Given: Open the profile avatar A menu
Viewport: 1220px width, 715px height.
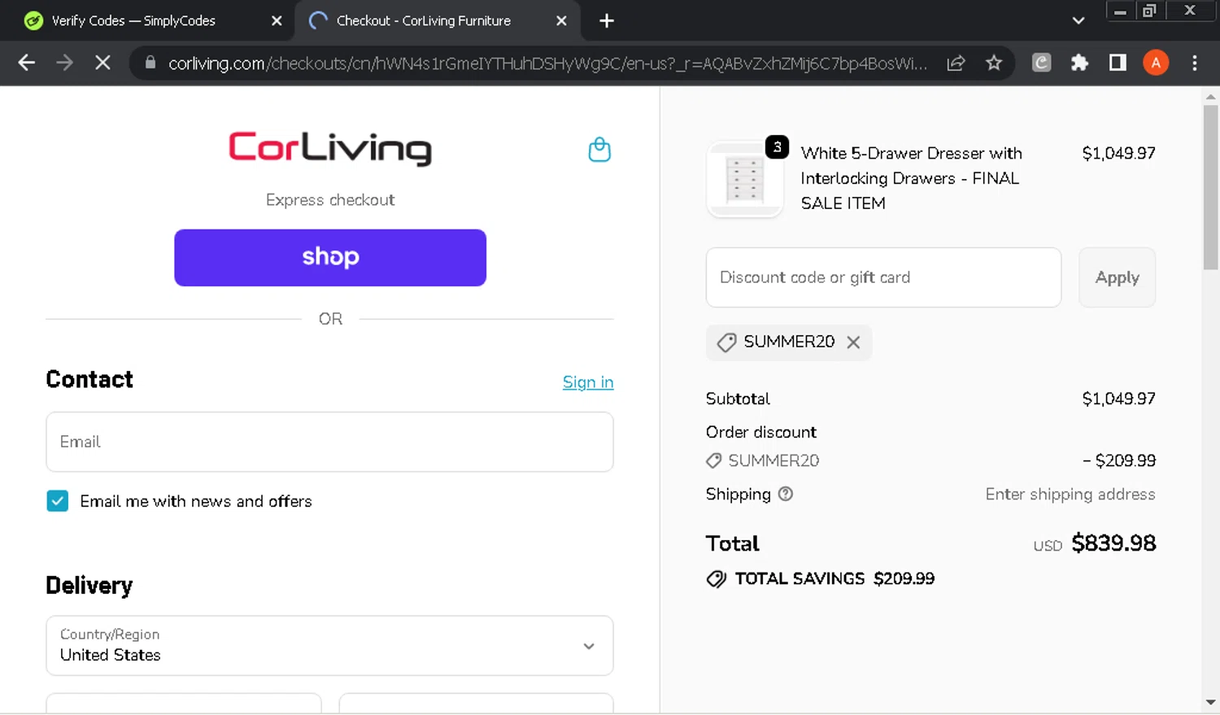Looking at the screenshot, I should point(1156,63).
